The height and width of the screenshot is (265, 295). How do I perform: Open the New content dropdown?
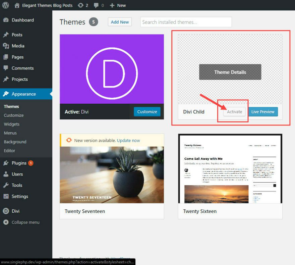click(x=118, y=5)
